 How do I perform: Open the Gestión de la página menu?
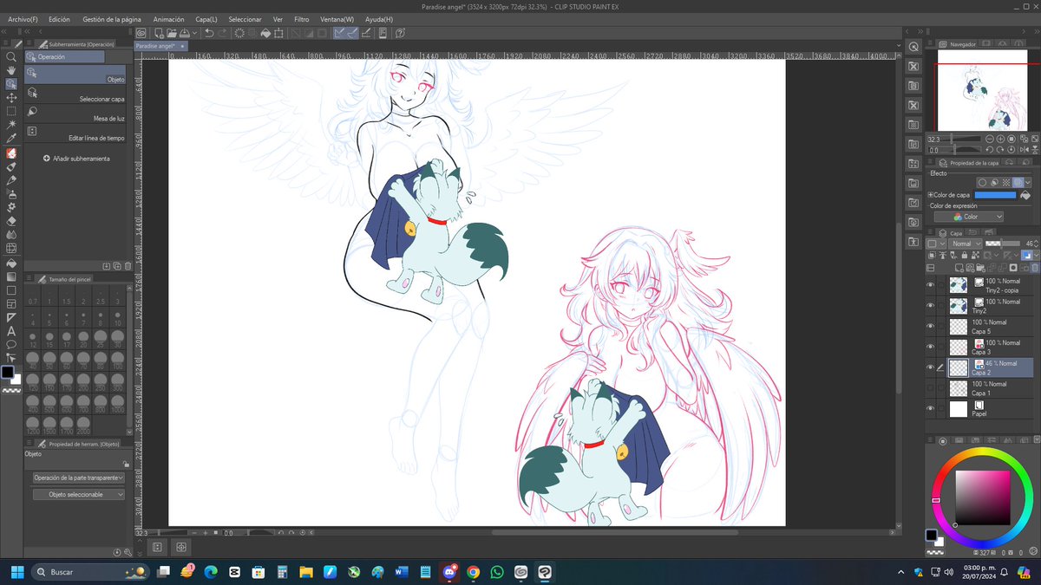[112, 19]
